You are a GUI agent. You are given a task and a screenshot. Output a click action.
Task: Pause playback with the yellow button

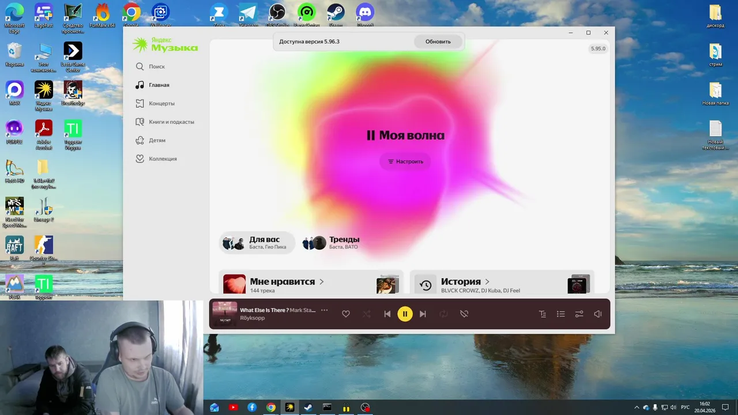coord(405,314)
